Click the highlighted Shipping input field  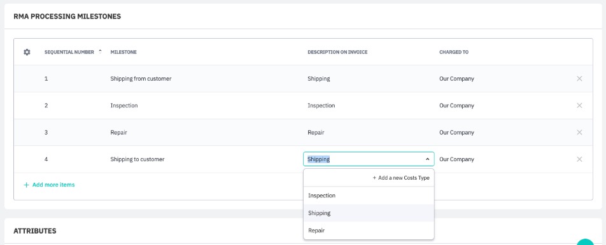click(369, 159)
